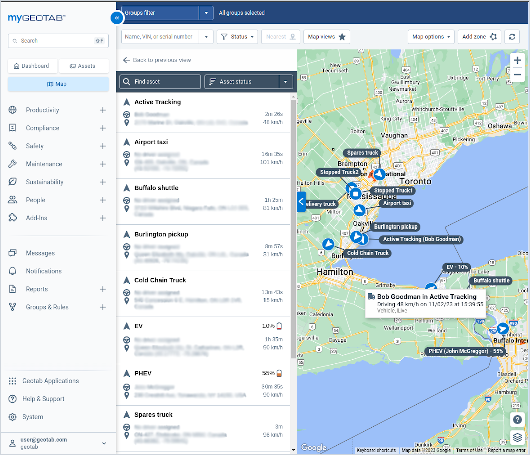
Task: Zoom in on the map
Action: tap(517, 60)
